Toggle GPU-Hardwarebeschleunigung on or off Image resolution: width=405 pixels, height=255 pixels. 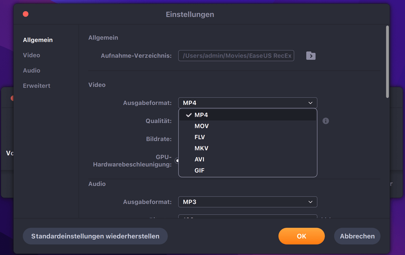[177, 160]
